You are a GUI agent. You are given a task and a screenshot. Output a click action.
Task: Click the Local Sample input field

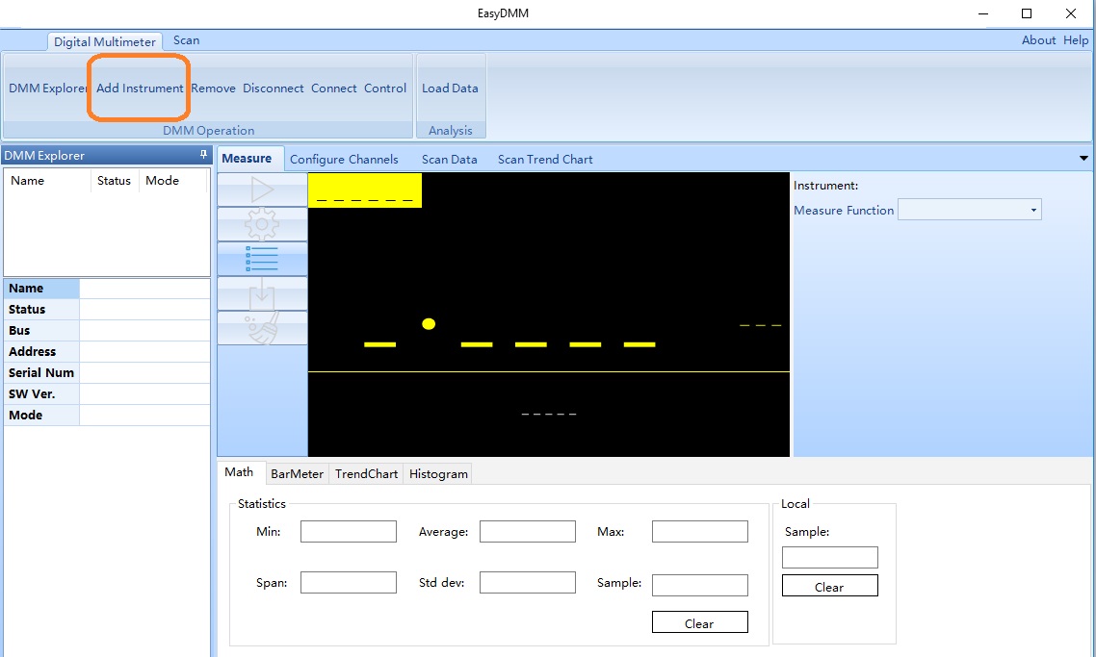(829, 557)
